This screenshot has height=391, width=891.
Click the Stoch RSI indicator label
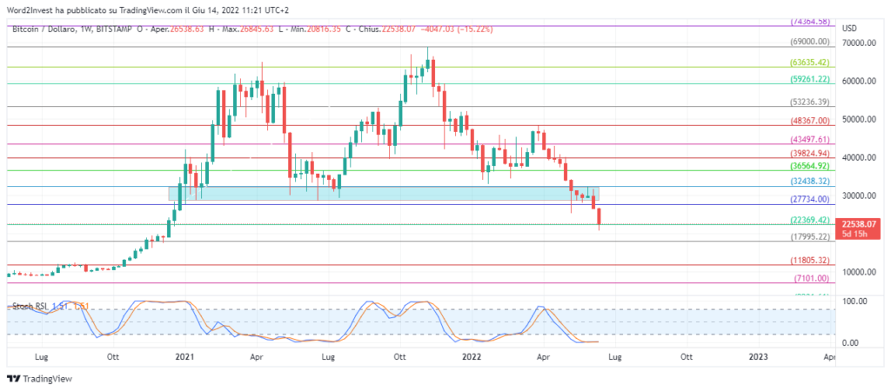pyautogui.click(x=30, y=307)
